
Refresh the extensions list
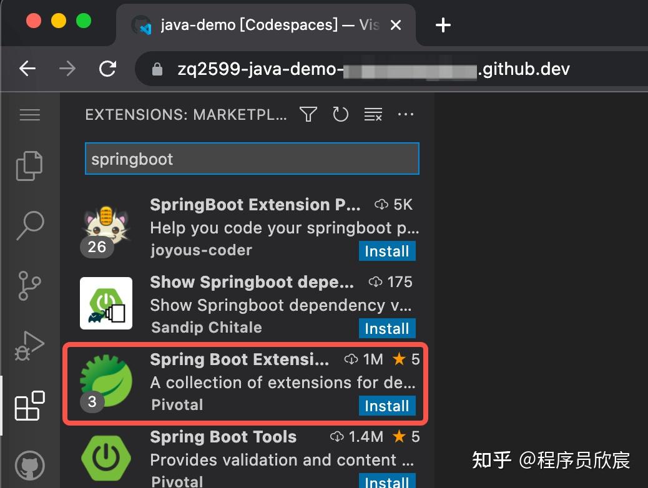click(340, 114)
